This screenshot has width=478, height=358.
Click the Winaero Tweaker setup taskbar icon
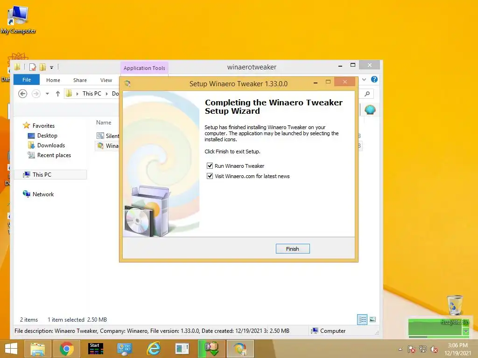pos(240,349)
